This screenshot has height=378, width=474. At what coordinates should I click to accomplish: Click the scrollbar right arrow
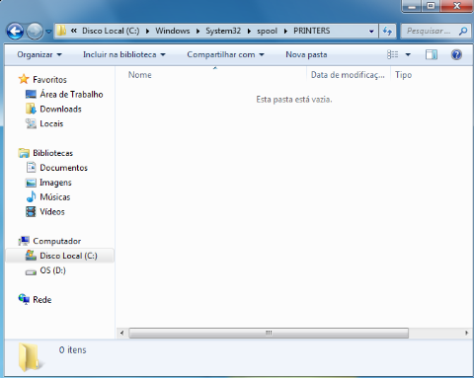[x=466, y=333]
